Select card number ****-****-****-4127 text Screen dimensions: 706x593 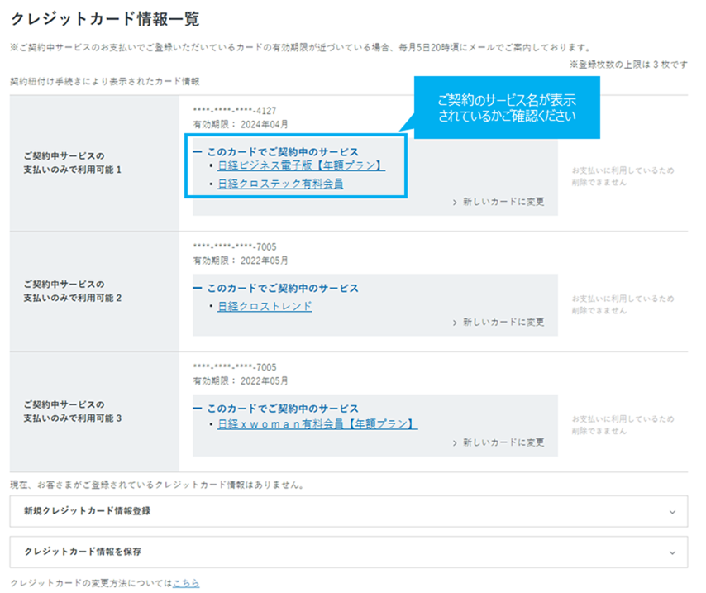coord(235,111)
